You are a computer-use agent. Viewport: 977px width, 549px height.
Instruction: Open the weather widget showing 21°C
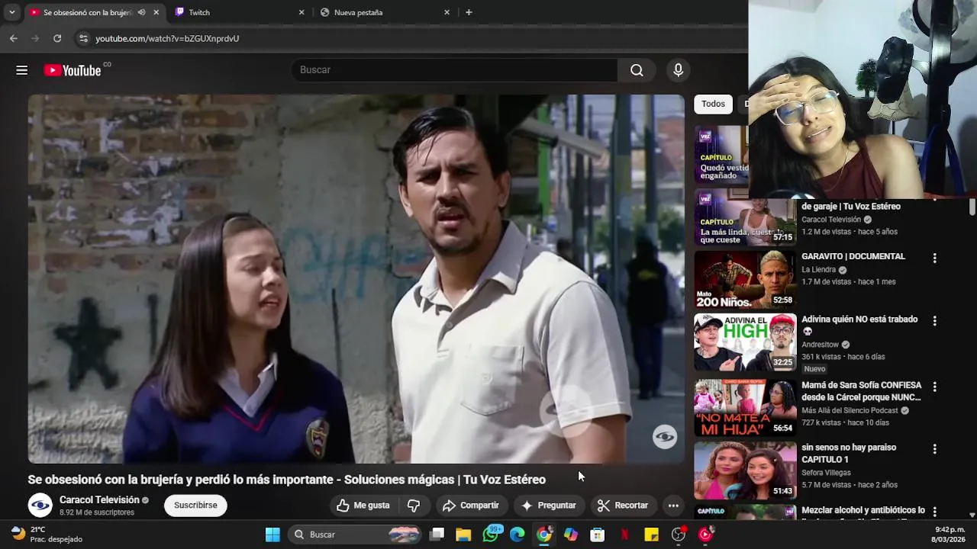click(x=47, y=535)
